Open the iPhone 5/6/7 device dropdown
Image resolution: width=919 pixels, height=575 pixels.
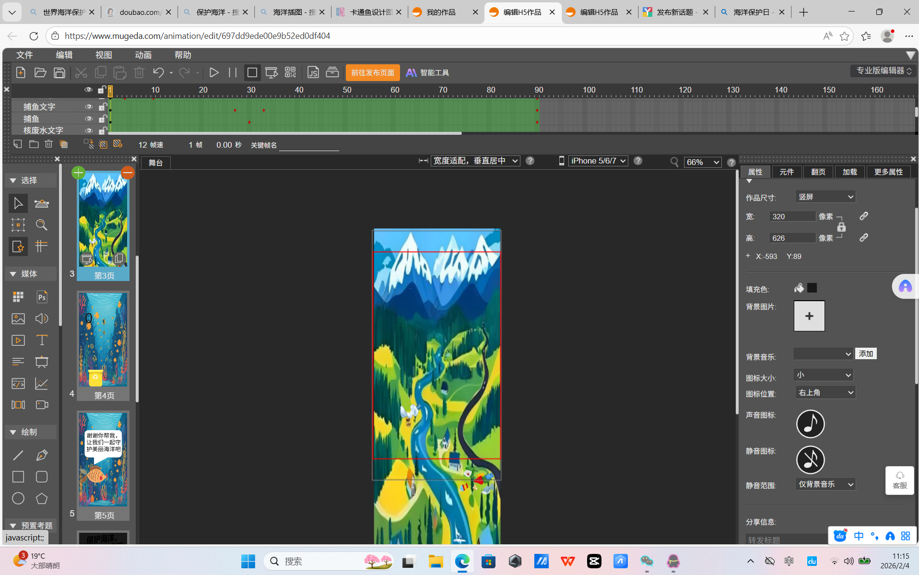[x=598, y=161]
